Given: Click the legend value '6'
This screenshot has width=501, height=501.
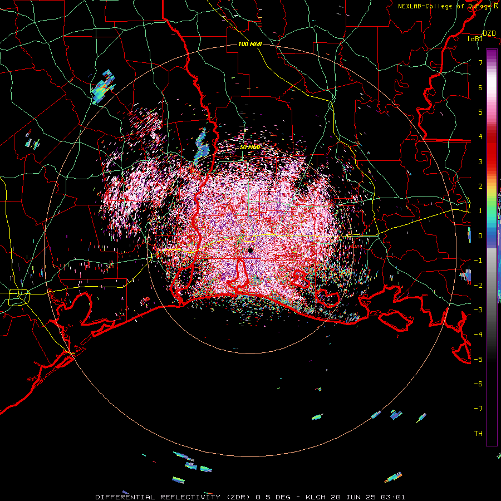Looking at the screenshot, I should click(x=480, y=87).
